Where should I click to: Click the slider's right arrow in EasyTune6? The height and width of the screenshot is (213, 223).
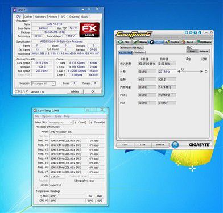point(201,72)
